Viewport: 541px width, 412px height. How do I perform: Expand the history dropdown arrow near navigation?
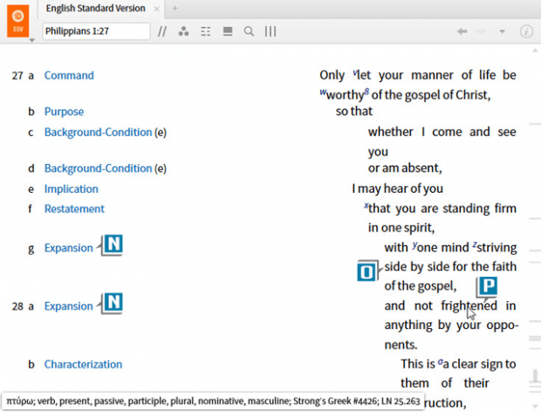point(502,31)
